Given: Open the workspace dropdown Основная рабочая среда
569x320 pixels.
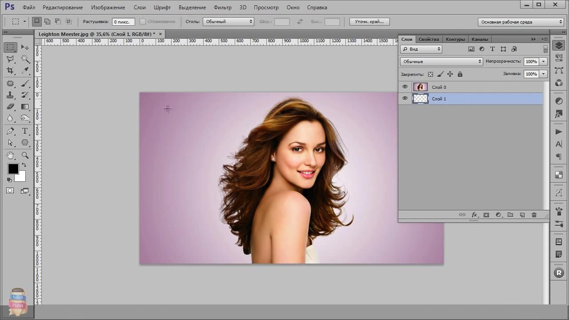Looking at the screenshot, I should 521,22.
